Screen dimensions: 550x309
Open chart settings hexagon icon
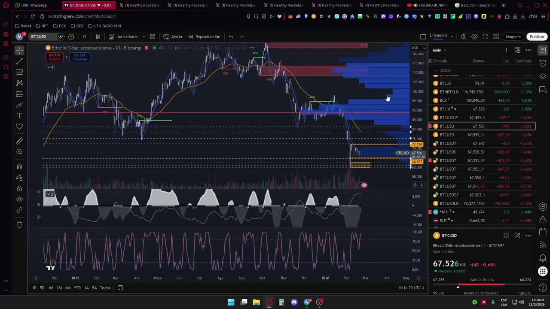pos(474,36)
